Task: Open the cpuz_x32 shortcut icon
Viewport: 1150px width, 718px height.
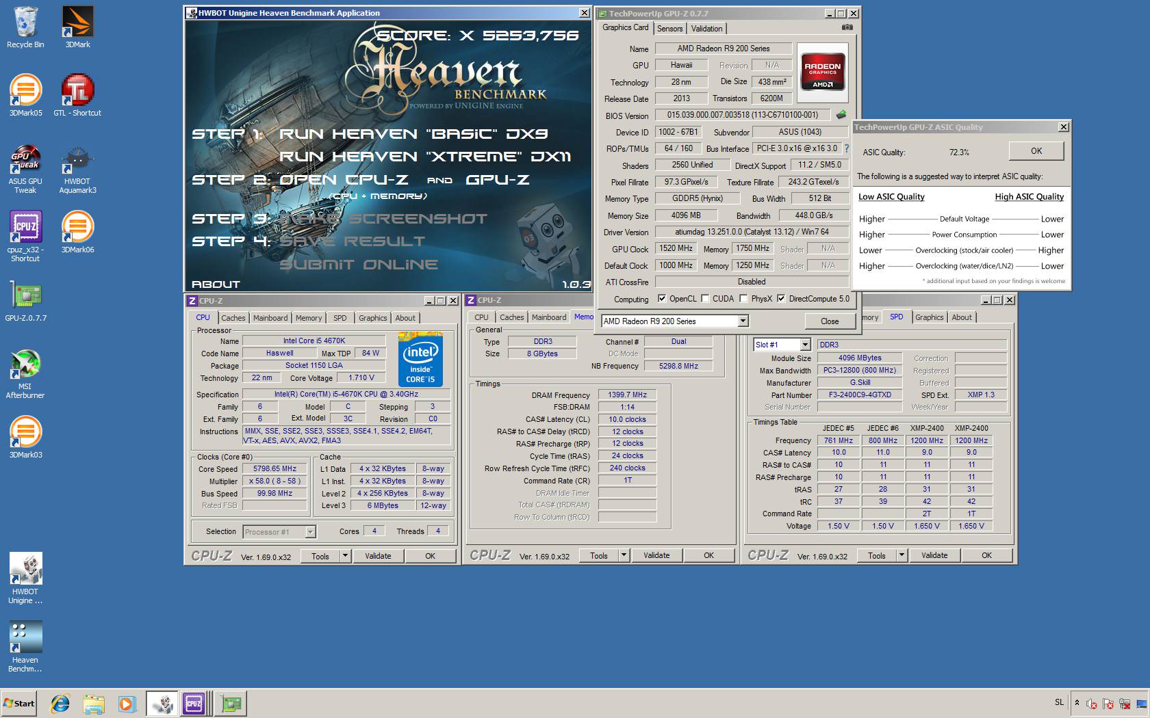Action: 25,236
